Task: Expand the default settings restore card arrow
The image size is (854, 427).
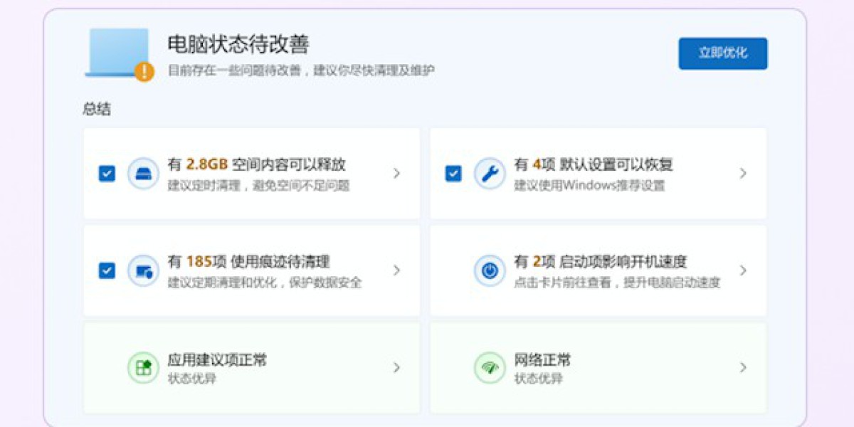Action: coord(743,174)
